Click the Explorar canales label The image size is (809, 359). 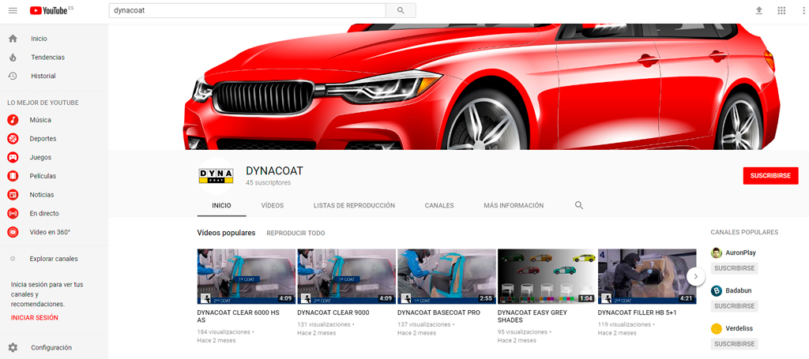54,259
